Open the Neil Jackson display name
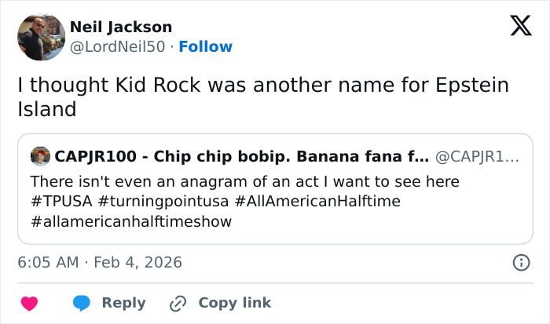 coord(121,27)
